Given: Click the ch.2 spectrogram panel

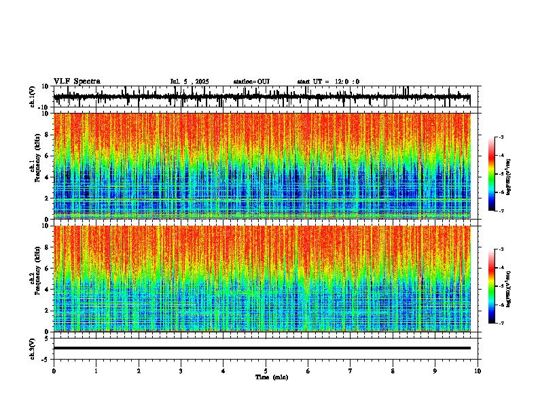Looking at the screenshot, I should [262, 279].
